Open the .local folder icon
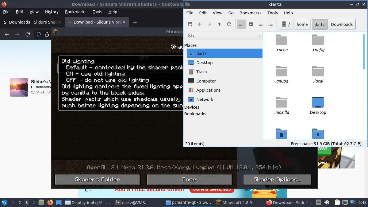 tap(318, 71)
